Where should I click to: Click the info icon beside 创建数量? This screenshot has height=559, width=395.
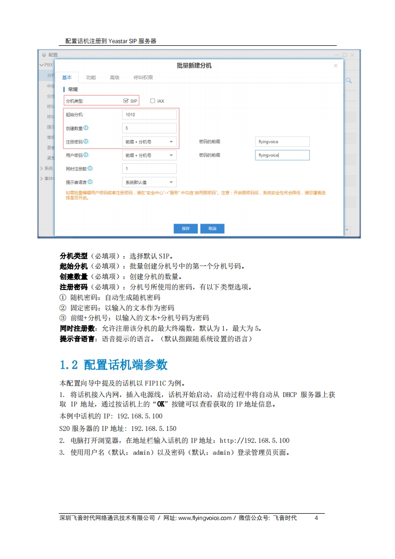coord(86,128)
